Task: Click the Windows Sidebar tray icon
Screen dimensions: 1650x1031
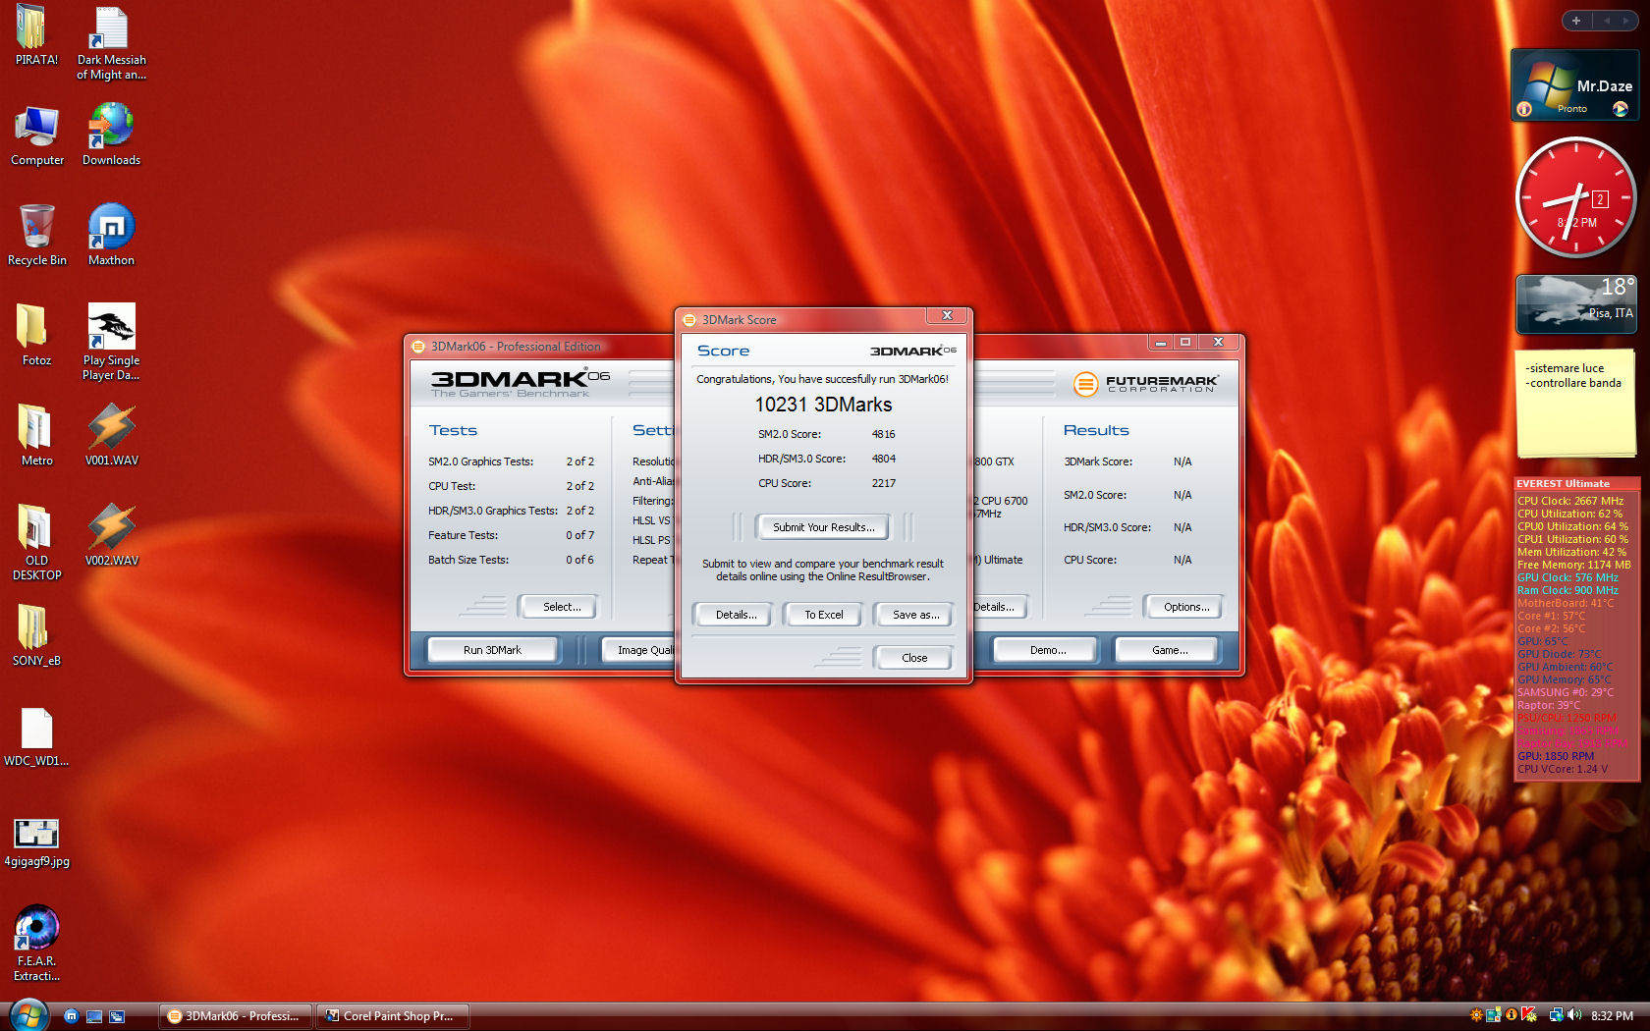Action: 1494,1015
